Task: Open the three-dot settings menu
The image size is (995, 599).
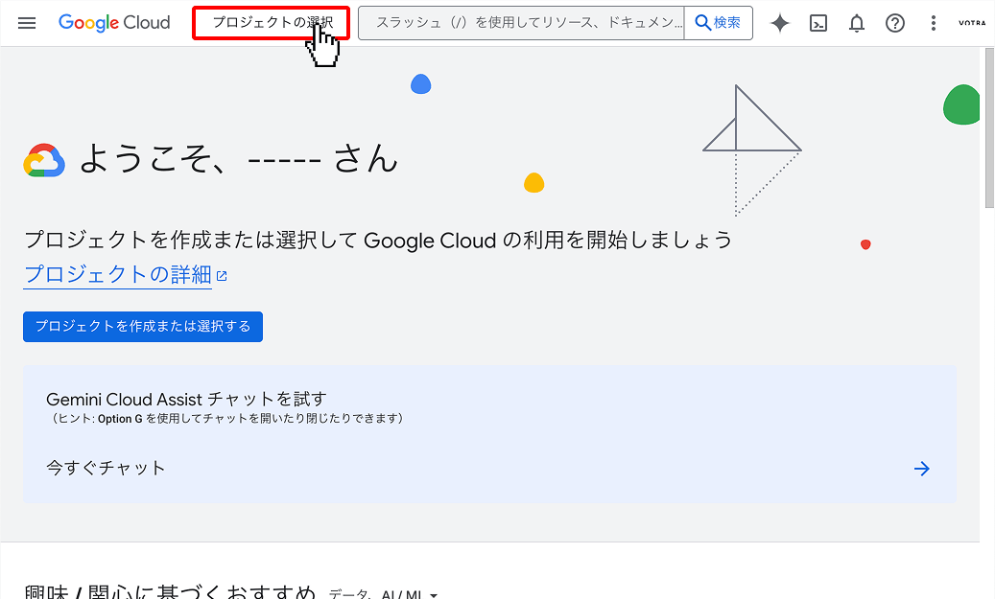Action: pyautogui.click(x=933, y=23)
